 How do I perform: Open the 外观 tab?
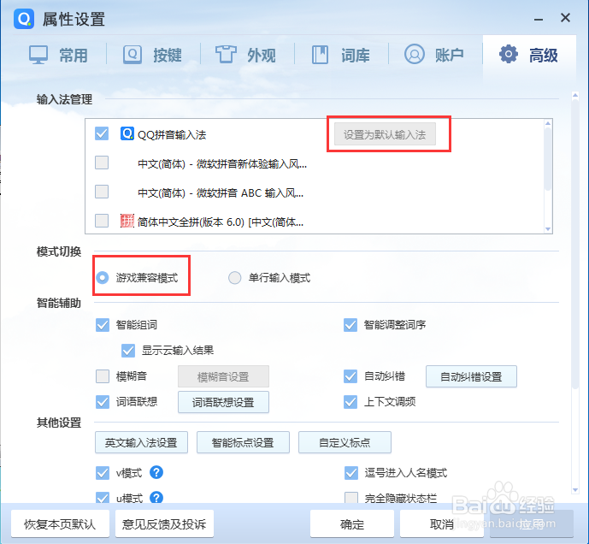pyautogui.click(x=246, y=55)
